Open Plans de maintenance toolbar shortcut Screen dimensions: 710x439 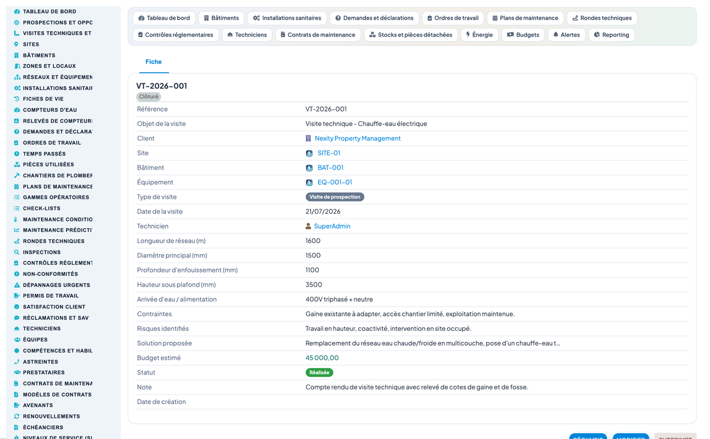pyautogui.click(x=525, y=18)
